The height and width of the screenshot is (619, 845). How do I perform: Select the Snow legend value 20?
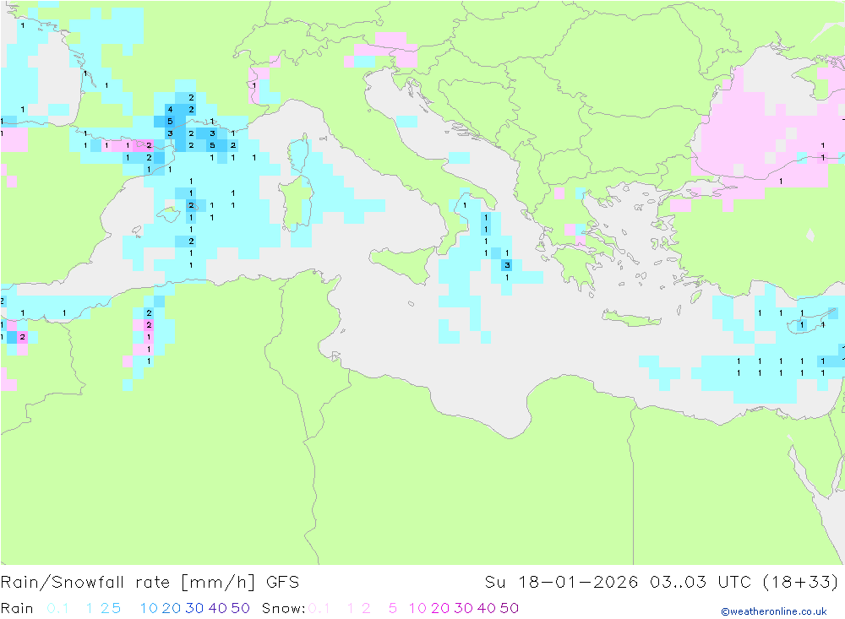440,608
